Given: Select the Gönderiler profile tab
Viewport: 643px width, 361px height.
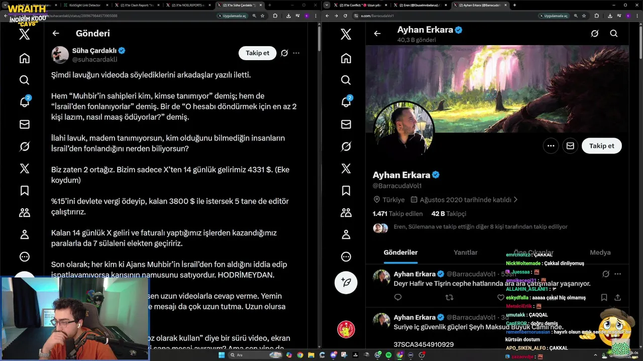Looking at the screenshot, I should point(400,253).
